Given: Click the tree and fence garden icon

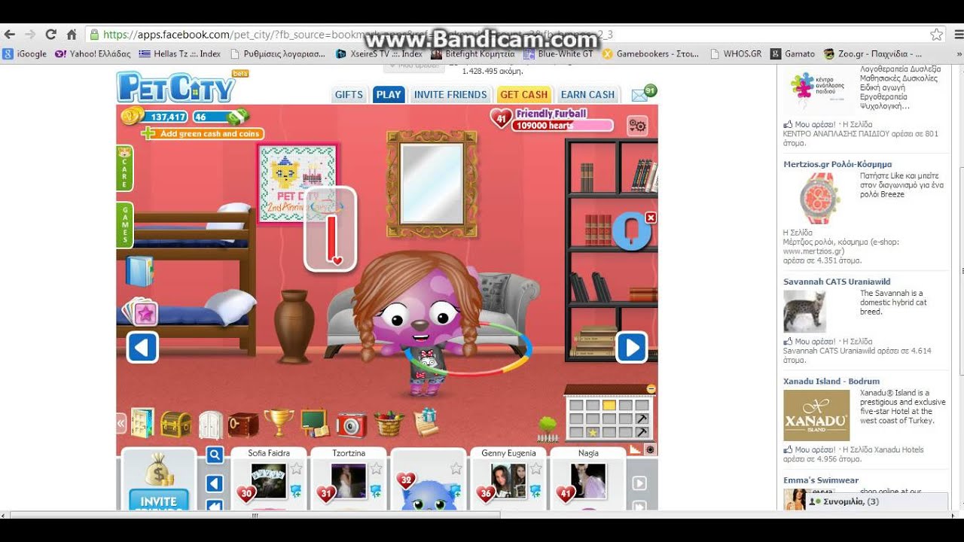Looking at the screenshot, I should 548,429.
